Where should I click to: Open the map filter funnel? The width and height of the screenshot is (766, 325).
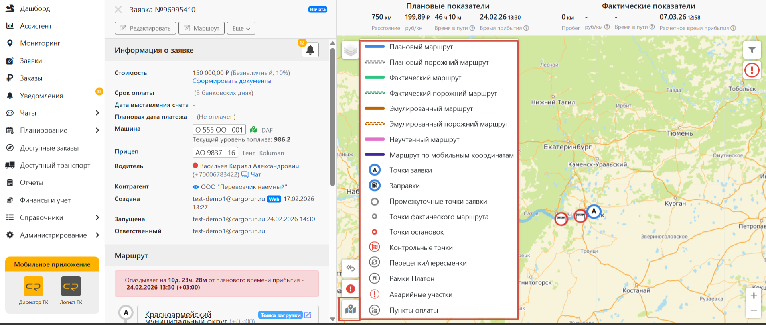pos(752,50)
